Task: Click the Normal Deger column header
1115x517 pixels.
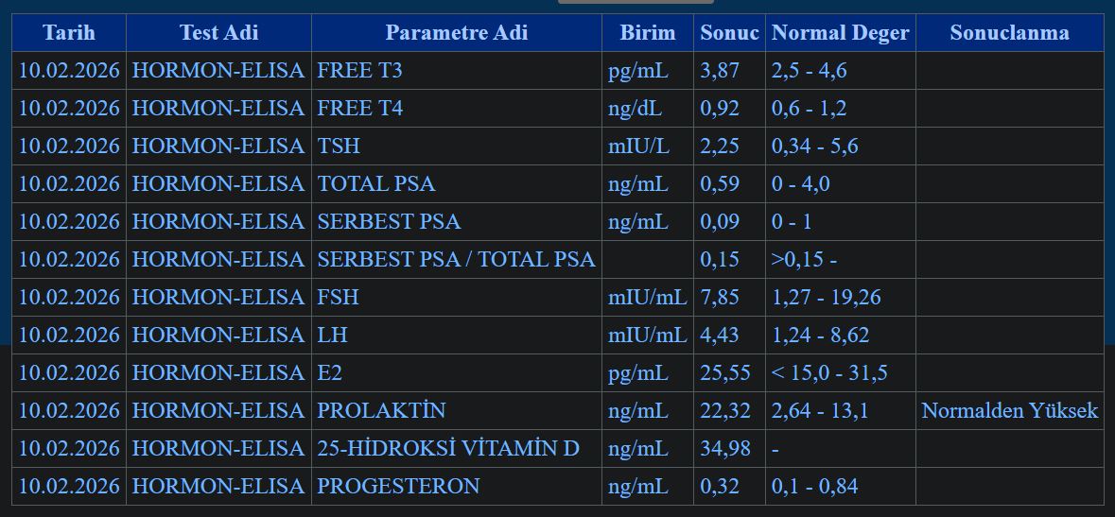Action: 840,32
